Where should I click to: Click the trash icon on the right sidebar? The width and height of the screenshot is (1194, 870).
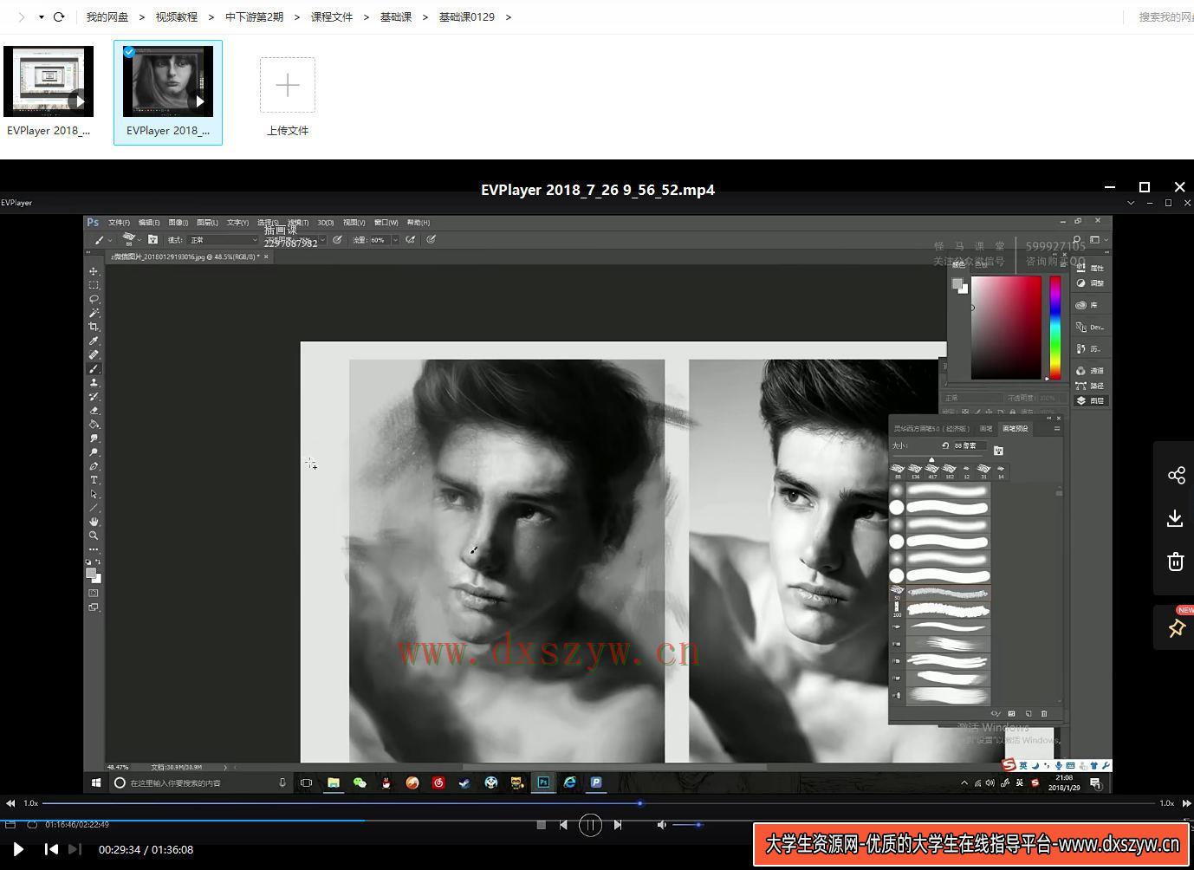coord(1176,562)
